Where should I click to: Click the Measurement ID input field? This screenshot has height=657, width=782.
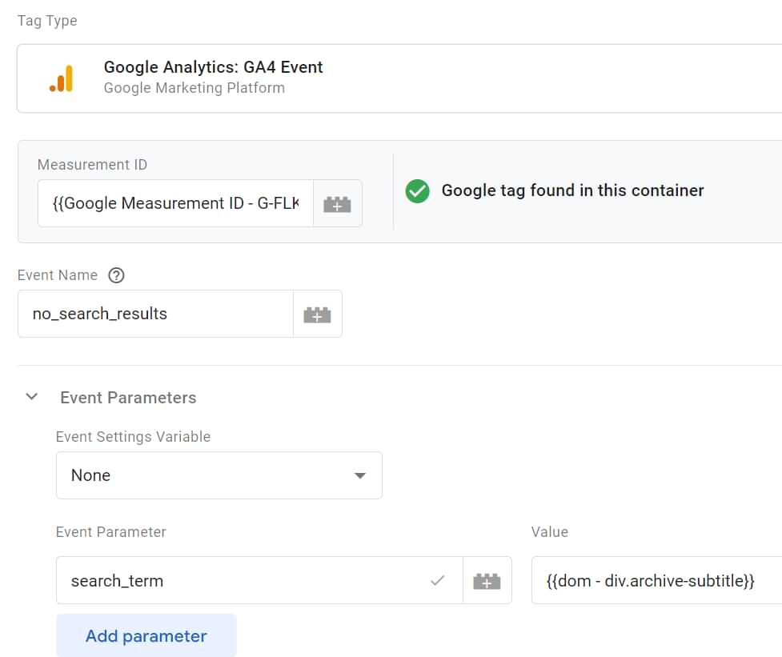(175, 203)
